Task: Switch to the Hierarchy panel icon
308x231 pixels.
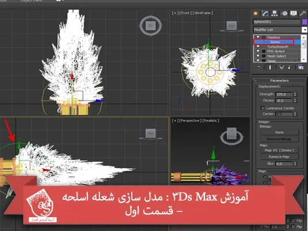Action: (274, 13)
